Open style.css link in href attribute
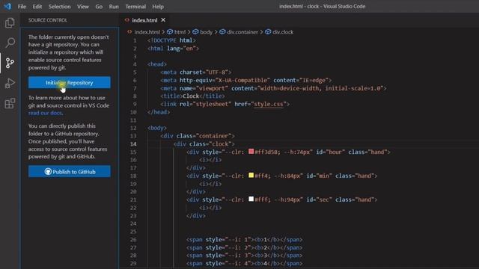 (x=269, y=104)
